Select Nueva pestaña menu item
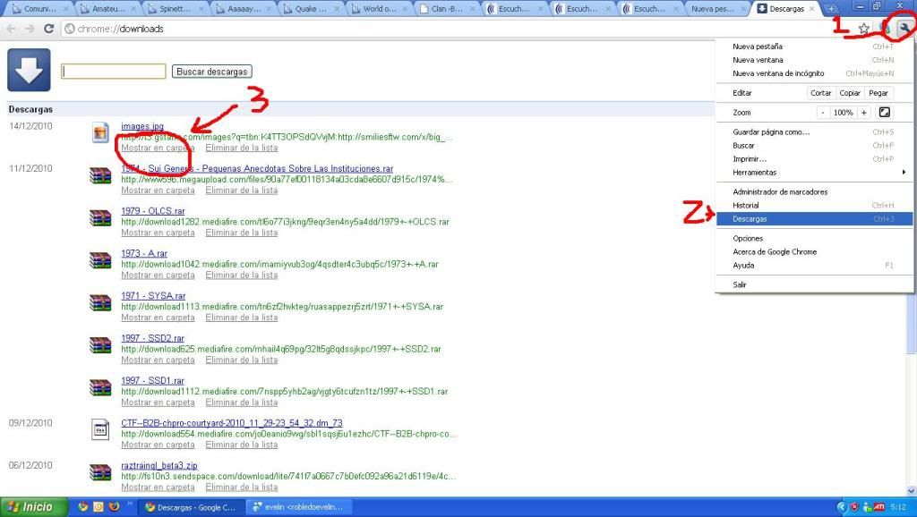 click(813, 47)
